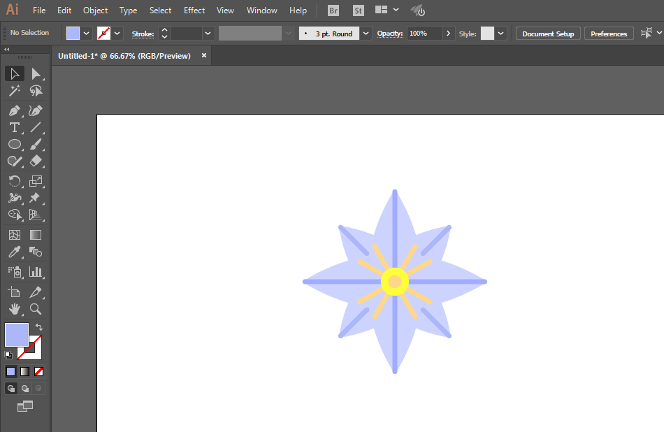Image resolution: width=664 pixels, height=432 pixels.
Task: Select the Curvature tool
Action: pyautogui.click(x=36, y=111)
